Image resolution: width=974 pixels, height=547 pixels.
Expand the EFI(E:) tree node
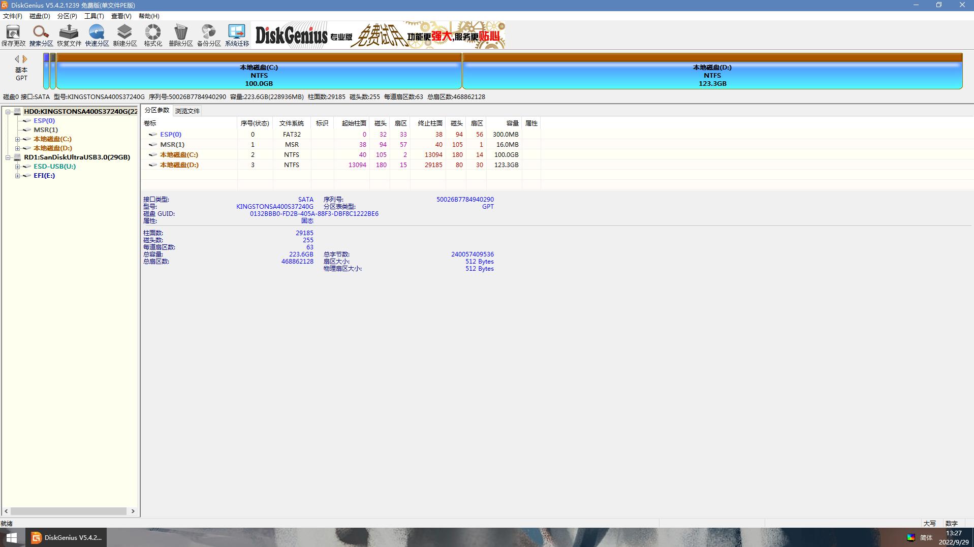(x=17, y=176)
